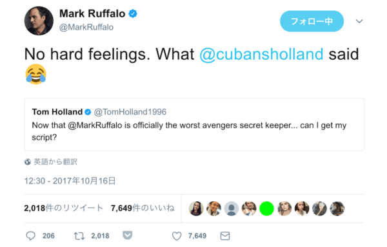Viewport: 387px width, 247px height.
Task: Click the tweet timestamp 12:30 - 2017年10月16日
Action: coord(70,181)
